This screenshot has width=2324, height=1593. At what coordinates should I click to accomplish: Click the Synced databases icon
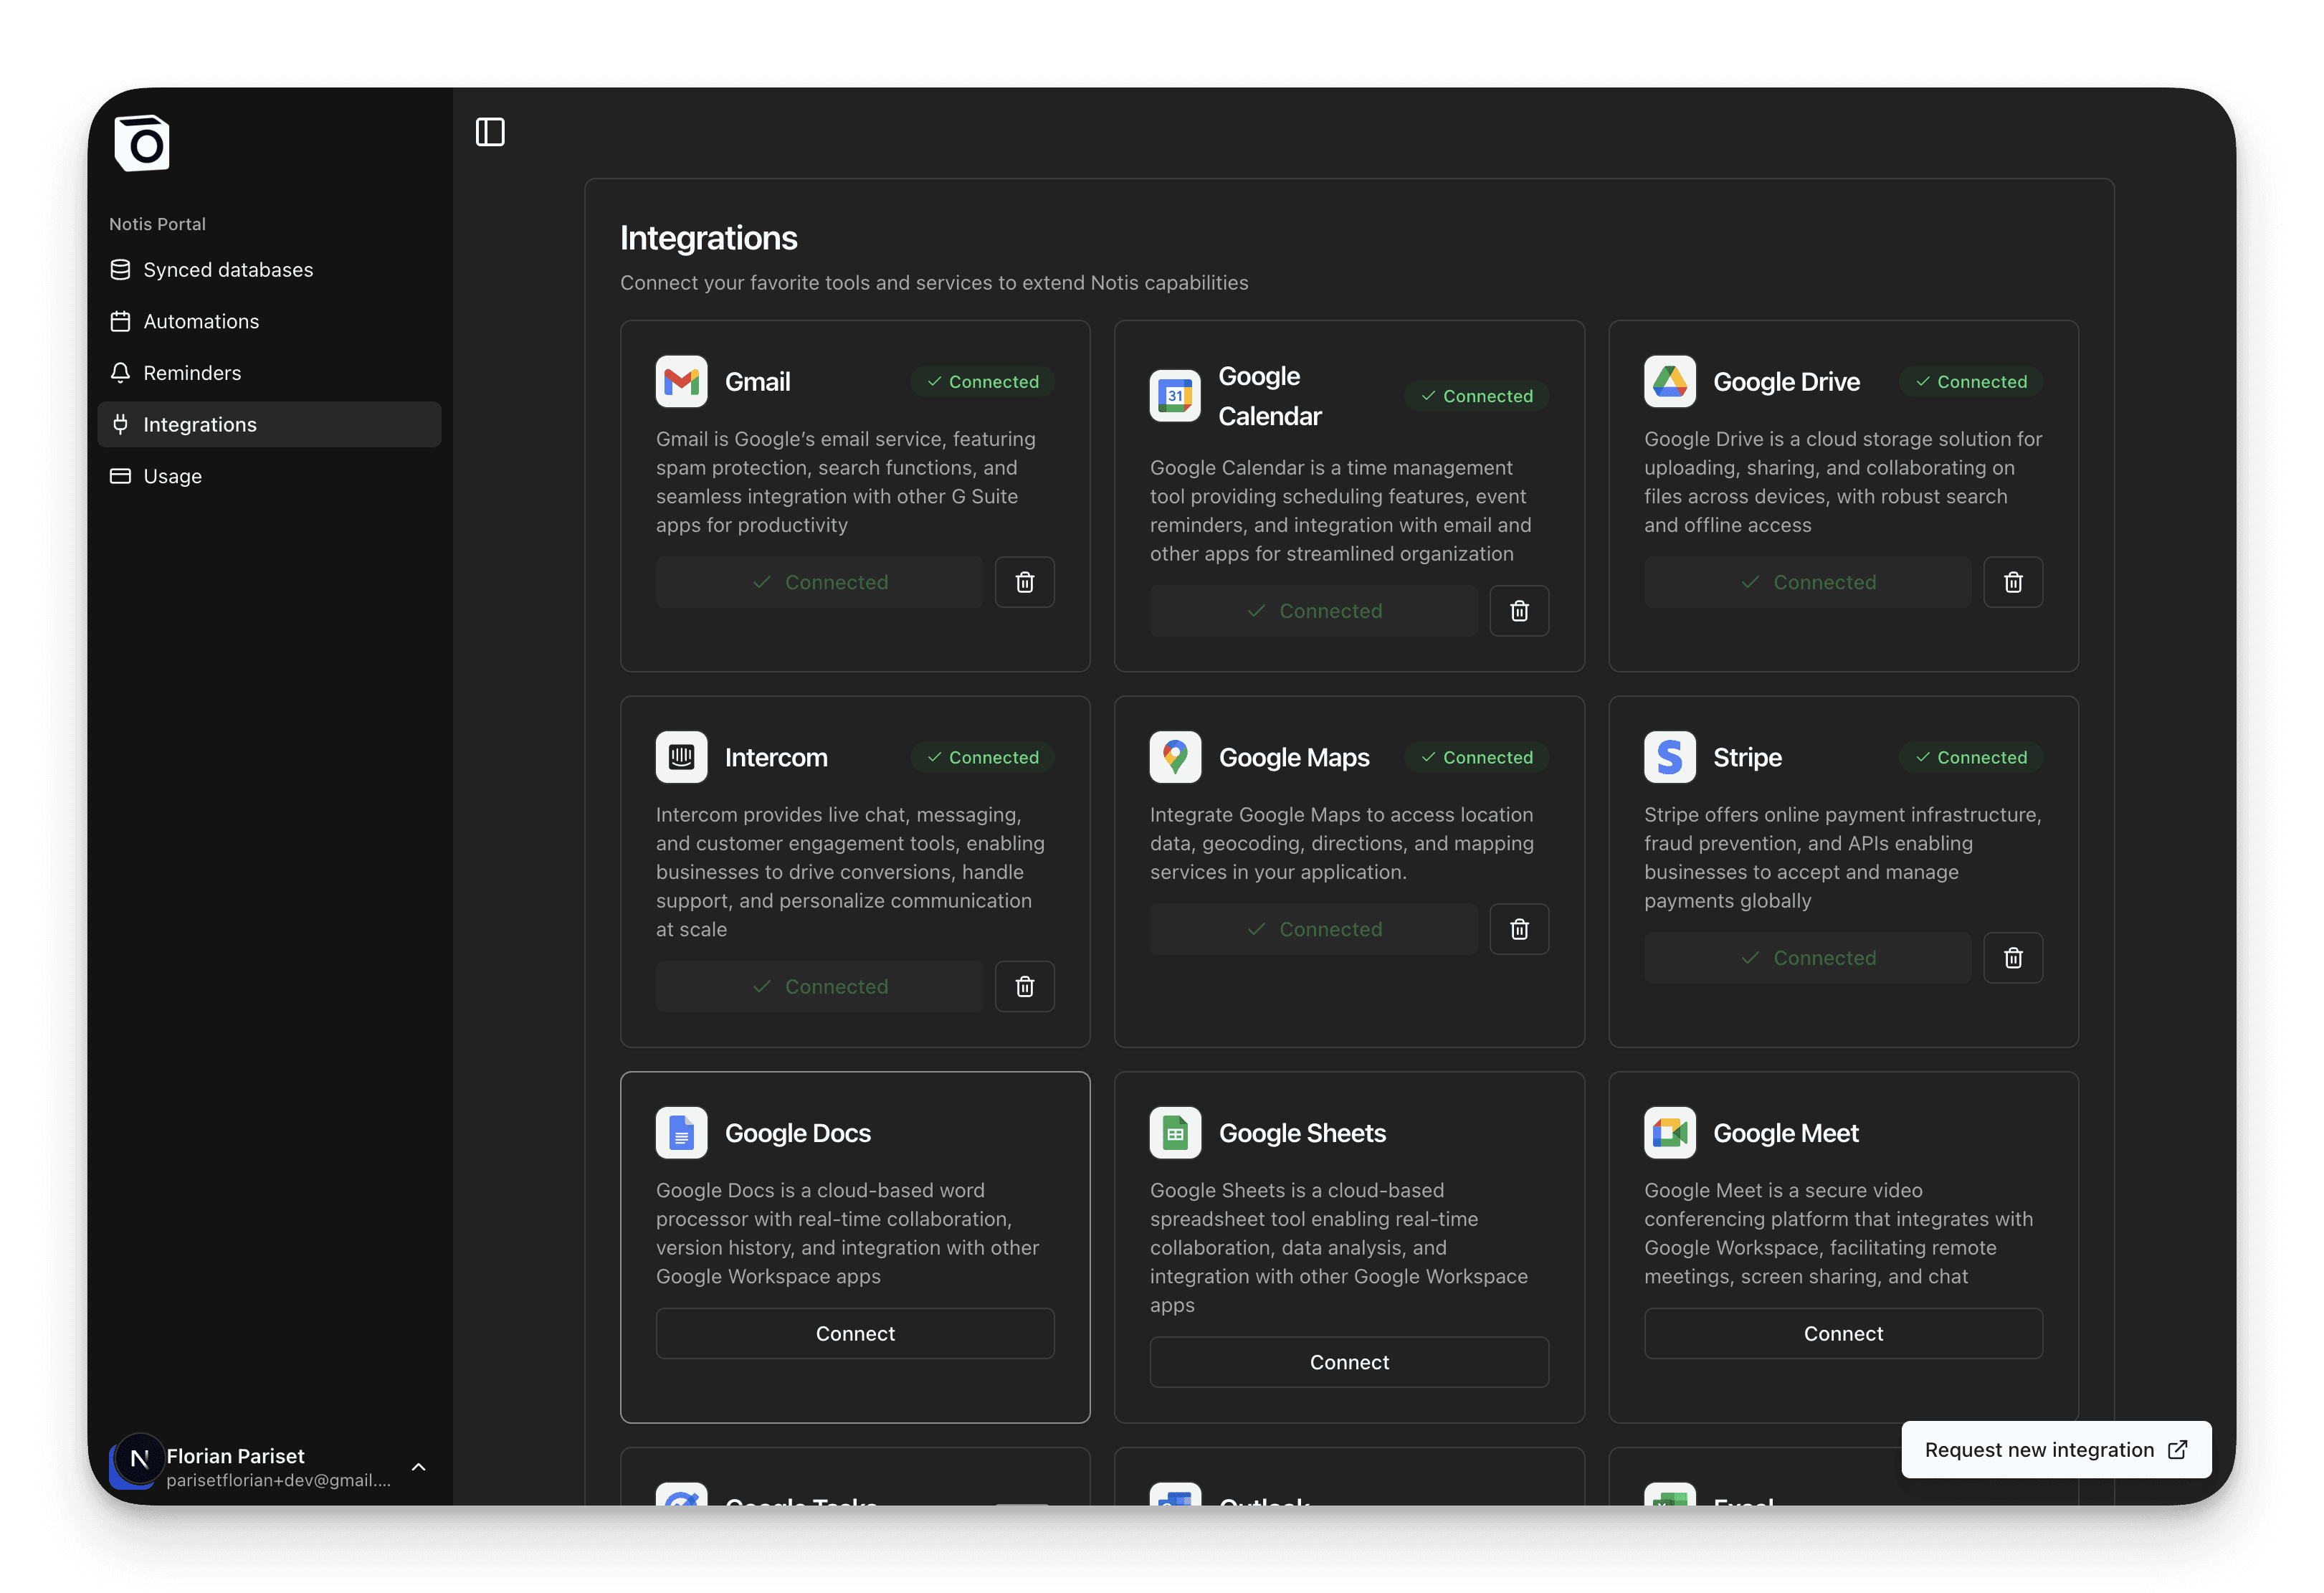[x=120, y=270]
